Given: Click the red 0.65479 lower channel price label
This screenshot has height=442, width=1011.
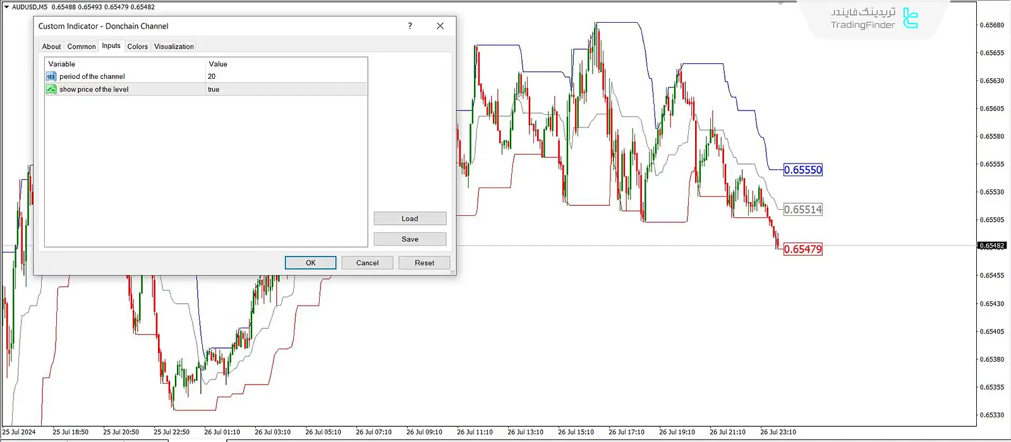Looking at the screenshot, I should 802,249.
